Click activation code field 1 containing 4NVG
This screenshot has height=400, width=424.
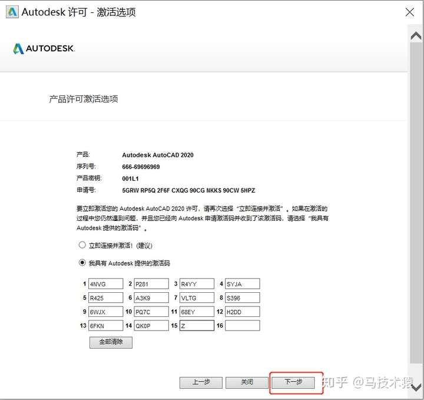(x=106, y=284)
